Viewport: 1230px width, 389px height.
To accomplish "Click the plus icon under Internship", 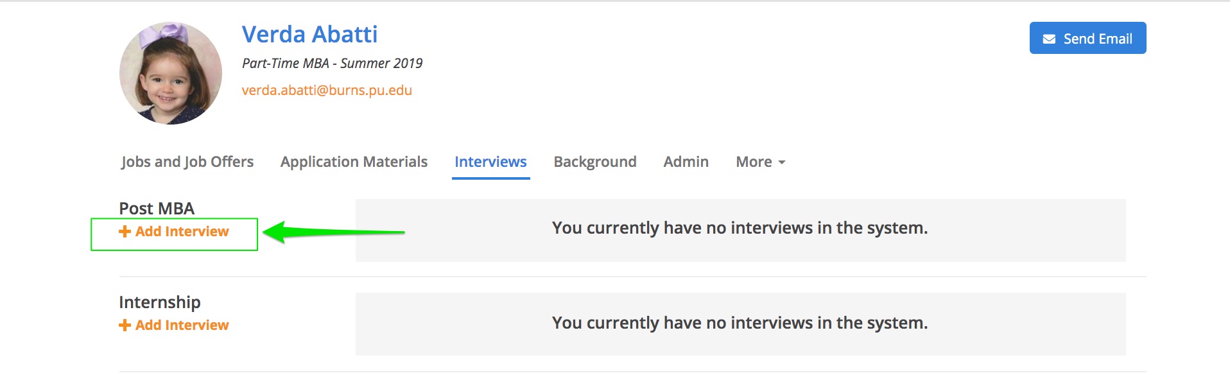I will pos(125,325).
